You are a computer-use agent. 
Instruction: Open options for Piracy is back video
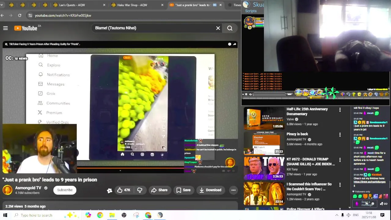coord(340,135)
